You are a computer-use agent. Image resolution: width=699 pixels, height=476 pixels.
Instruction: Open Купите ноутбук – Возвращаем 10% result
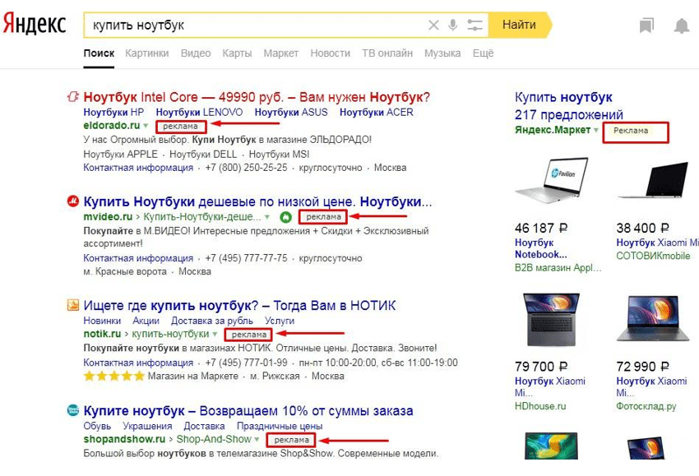tap(248, 411)
